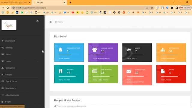Open Pages in the sidebar

coord(8,102)
